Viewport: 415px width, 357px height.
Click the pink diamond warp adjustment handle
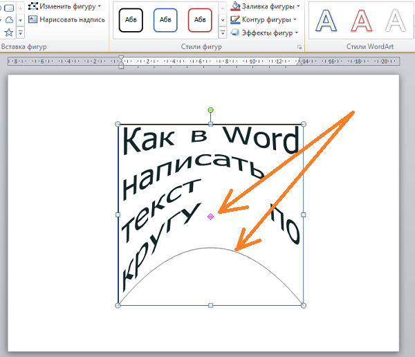tap(210, 217)
